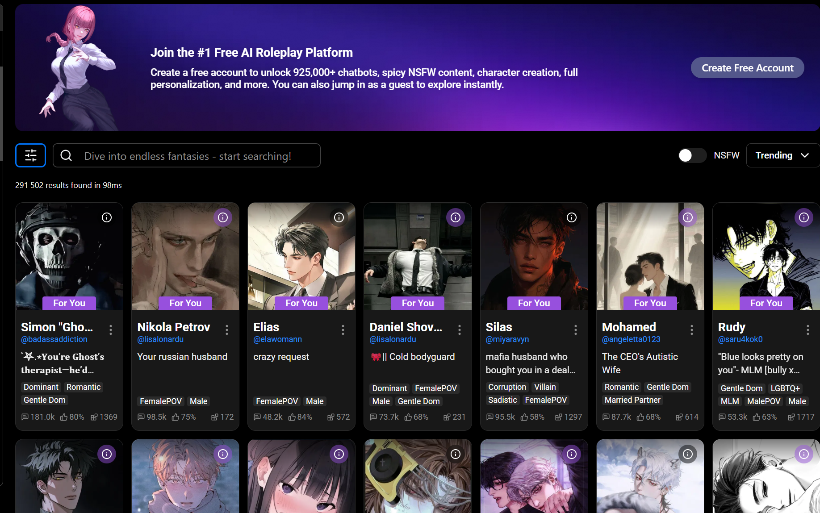Open @badassaddiction creator profile
The width and height of the screenshot is (820, 513).
click(54, 339)
